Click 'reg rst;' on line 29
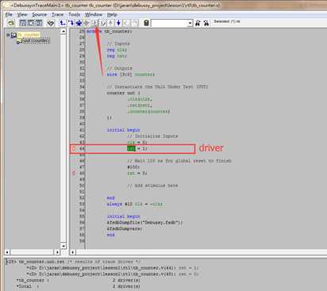 (117, 56)
